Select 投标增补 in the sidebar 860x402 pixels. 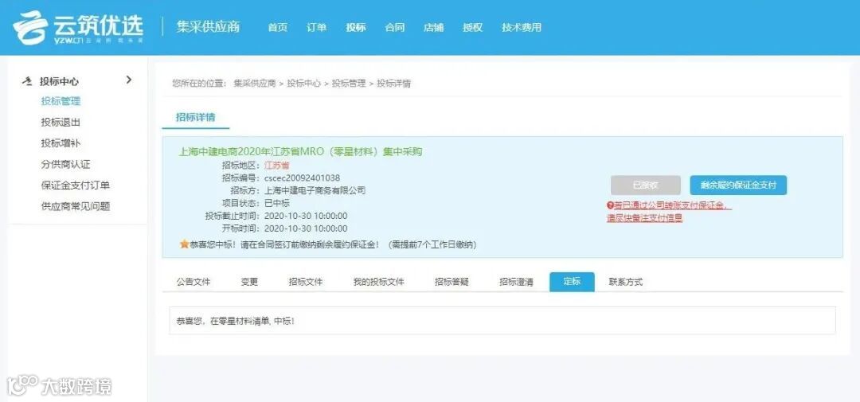61,143
